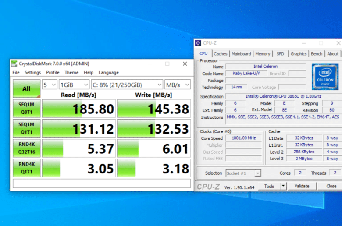342x226 pixels.
Task: Click the 1801.00 MHz core speed value
Action: pos(244,138)
